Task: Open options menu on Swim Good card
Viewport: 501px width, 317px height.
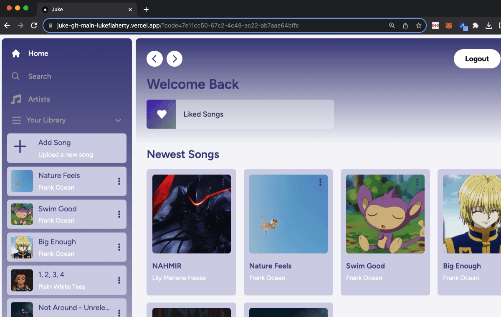Action: coord(417,182)
